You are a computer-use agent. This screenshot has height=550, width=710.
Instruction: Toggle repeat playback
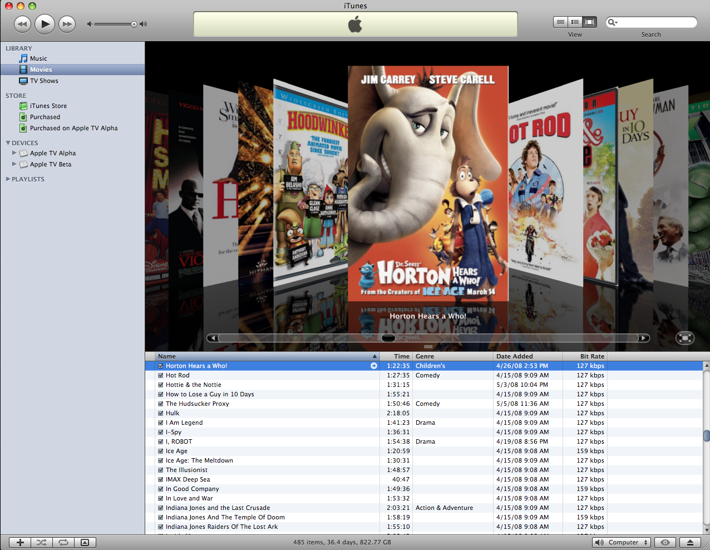(x=63, y=542)
